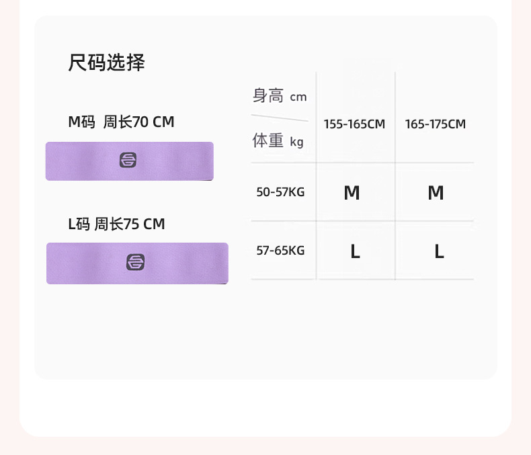The width and height of the screenshot is (531, 455).
Task: Click the logo on the M size band
Action: (x=128, y=160)
